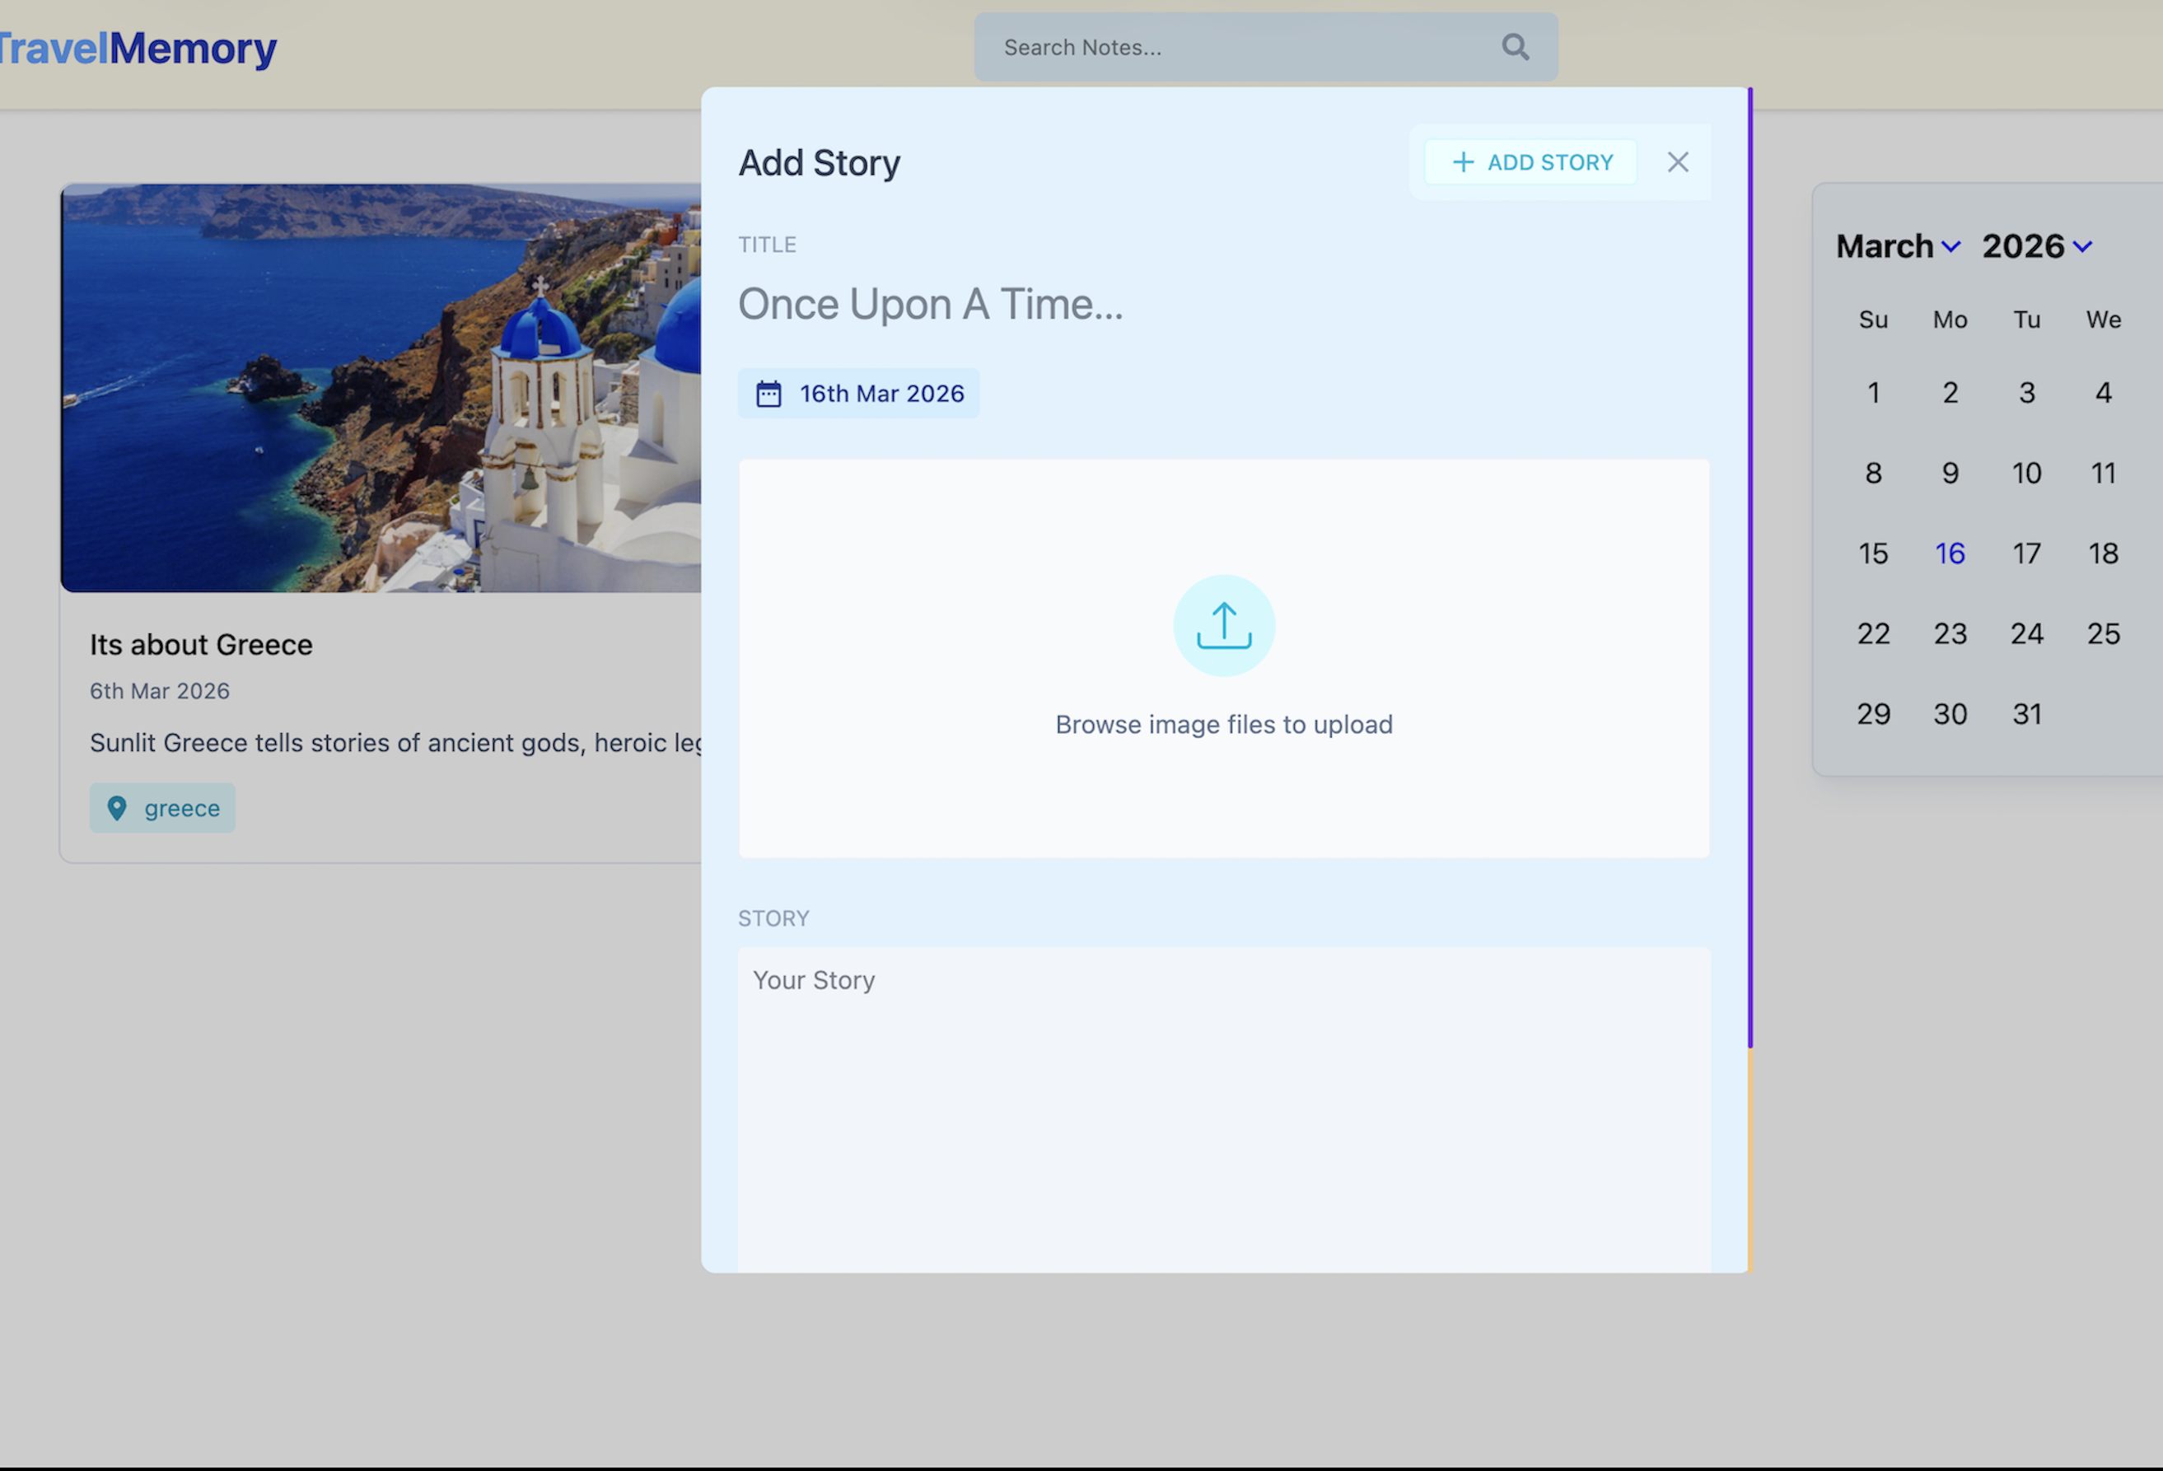2163x1471 pixels.
Task: Open the Greece story thumbnail image
Action: tap(381, 388)
